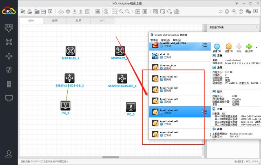Click the add rectangle shape toolbar icon
The height and width of the screenshot is (165, 261).
(162, 12)
